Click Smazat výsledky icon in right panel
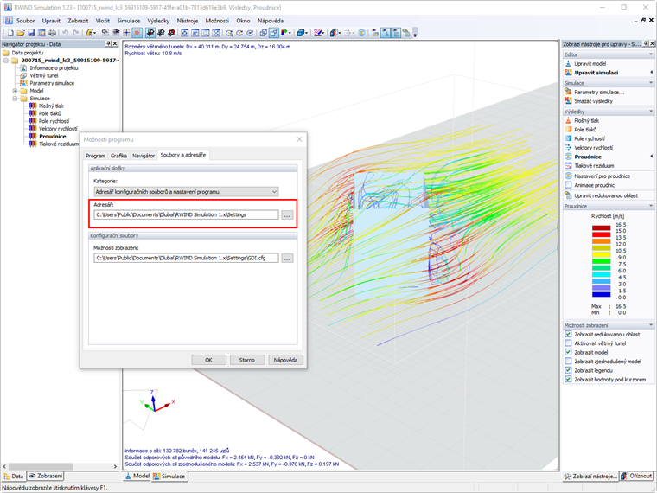The width and height of the screenshot is (657, 493). 568,100
